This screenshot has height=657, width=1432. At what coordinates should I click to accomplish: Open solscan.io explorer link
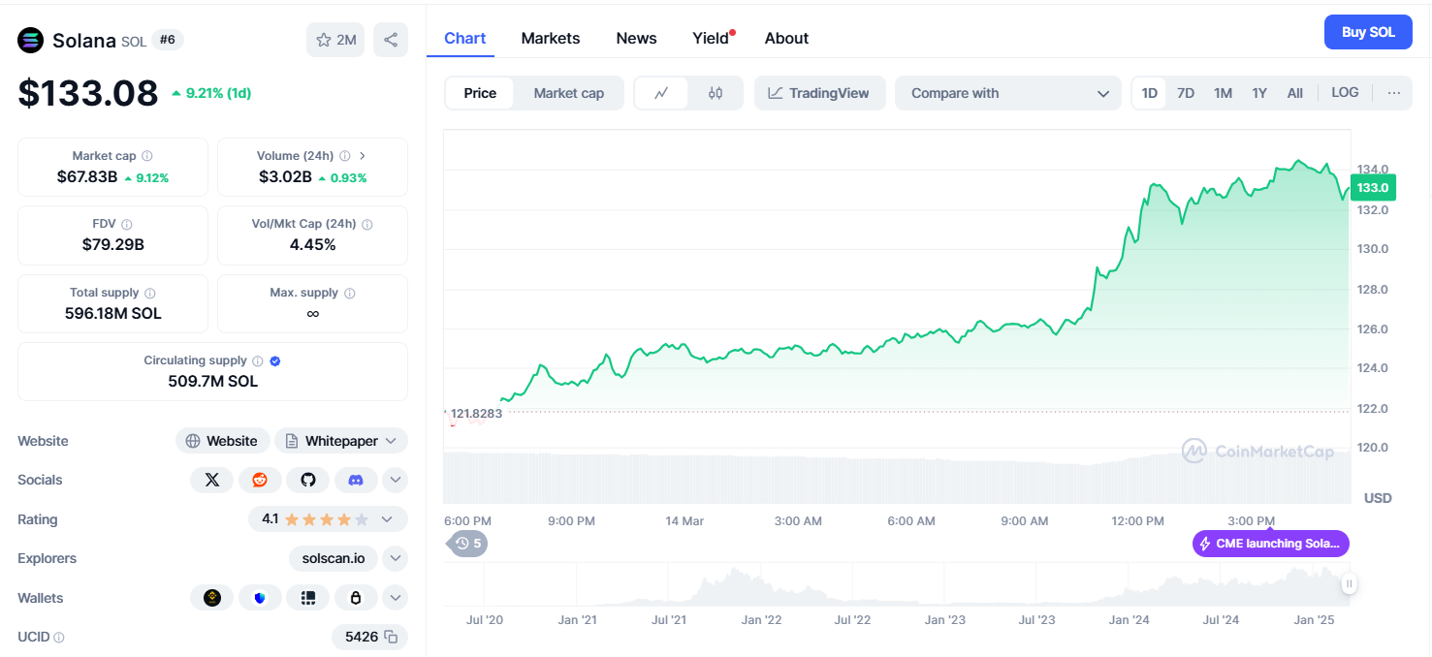point(334,558)
